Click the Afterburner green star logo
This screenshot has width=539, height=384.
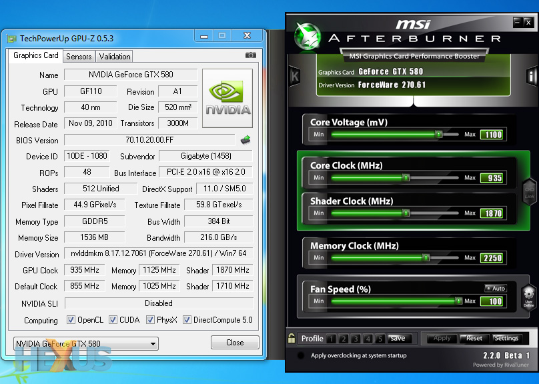pos(308,37)
